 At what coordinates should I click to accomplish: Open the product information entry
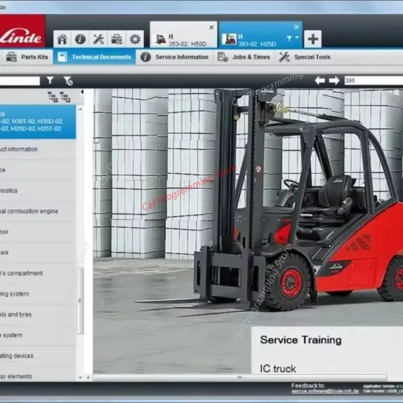38,149
